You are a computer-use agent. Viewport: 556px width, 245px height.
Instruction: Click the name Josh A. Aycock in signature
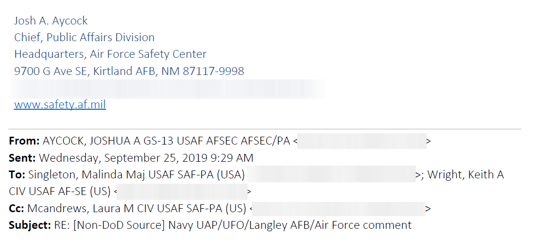point(51,21)
